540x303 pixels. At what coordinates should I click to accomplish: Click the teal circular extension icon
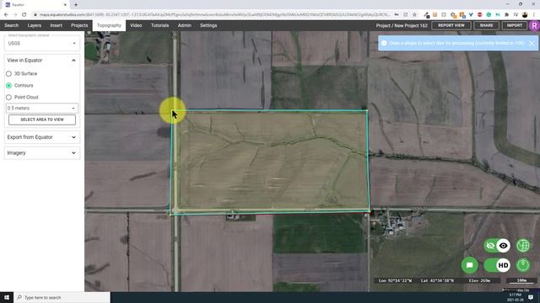pyautogui.click(x=489, y=15)
